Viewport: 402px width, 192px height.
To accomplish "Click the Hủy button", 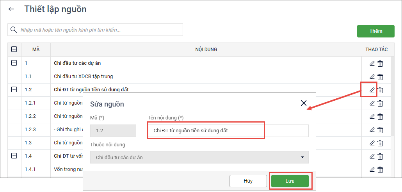I will click(248, 181).
